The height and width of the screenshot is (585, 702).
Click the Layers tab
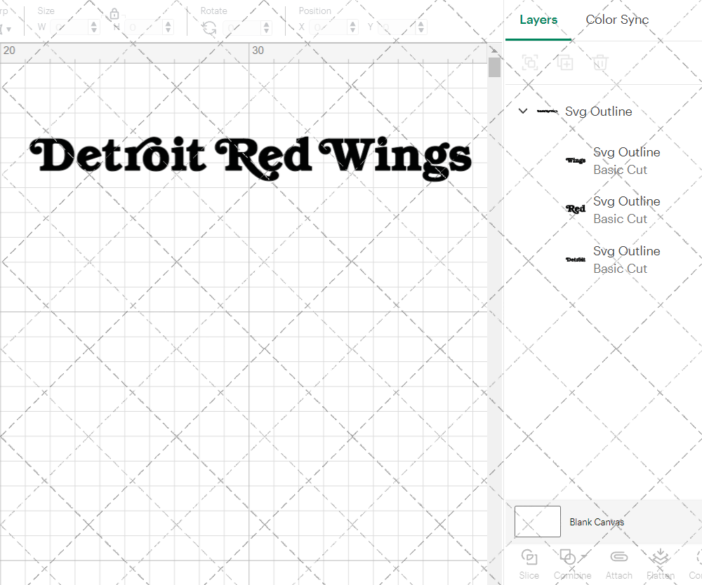coord(538,20)
